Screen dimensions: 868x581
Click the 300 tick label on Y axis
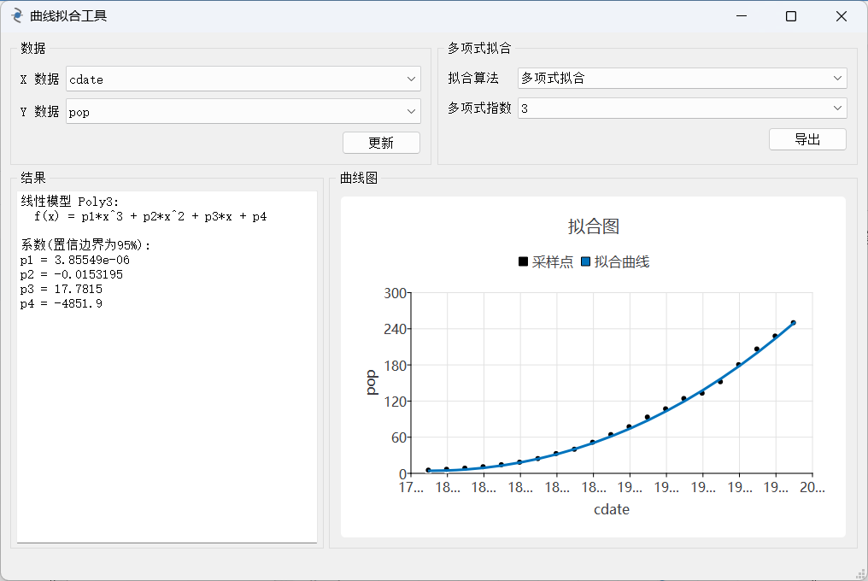coord(396,293)
